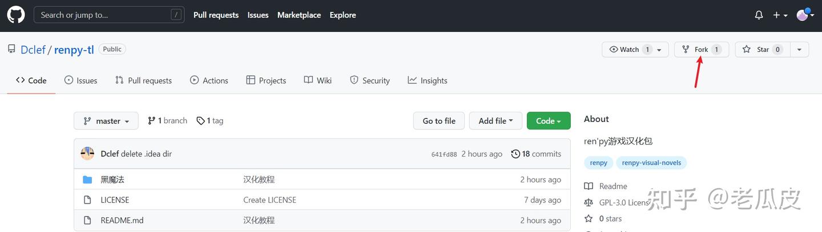
Task: Open the Pull requests repository tab
Action: click(143, 80)
